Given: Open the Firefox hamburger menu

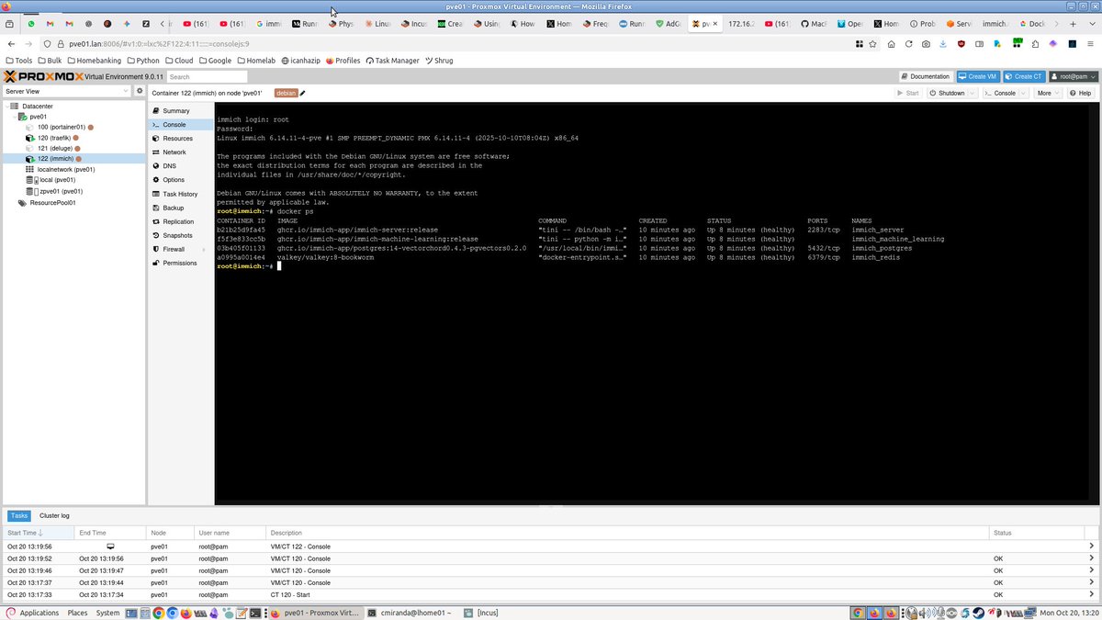Looking at the screenshot, I should pyautogui.click(x=1090, y=43).
